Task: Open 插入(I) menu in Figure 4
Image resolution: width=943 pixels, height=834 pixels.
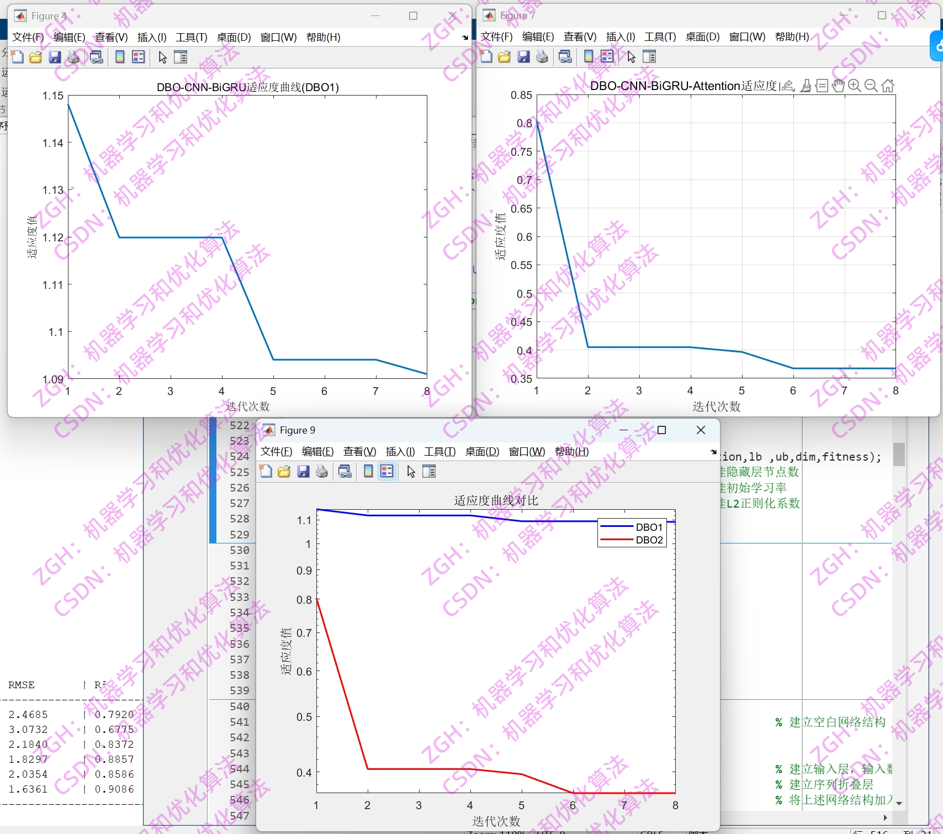Action: pyautogui.click(x=152, y=37)
